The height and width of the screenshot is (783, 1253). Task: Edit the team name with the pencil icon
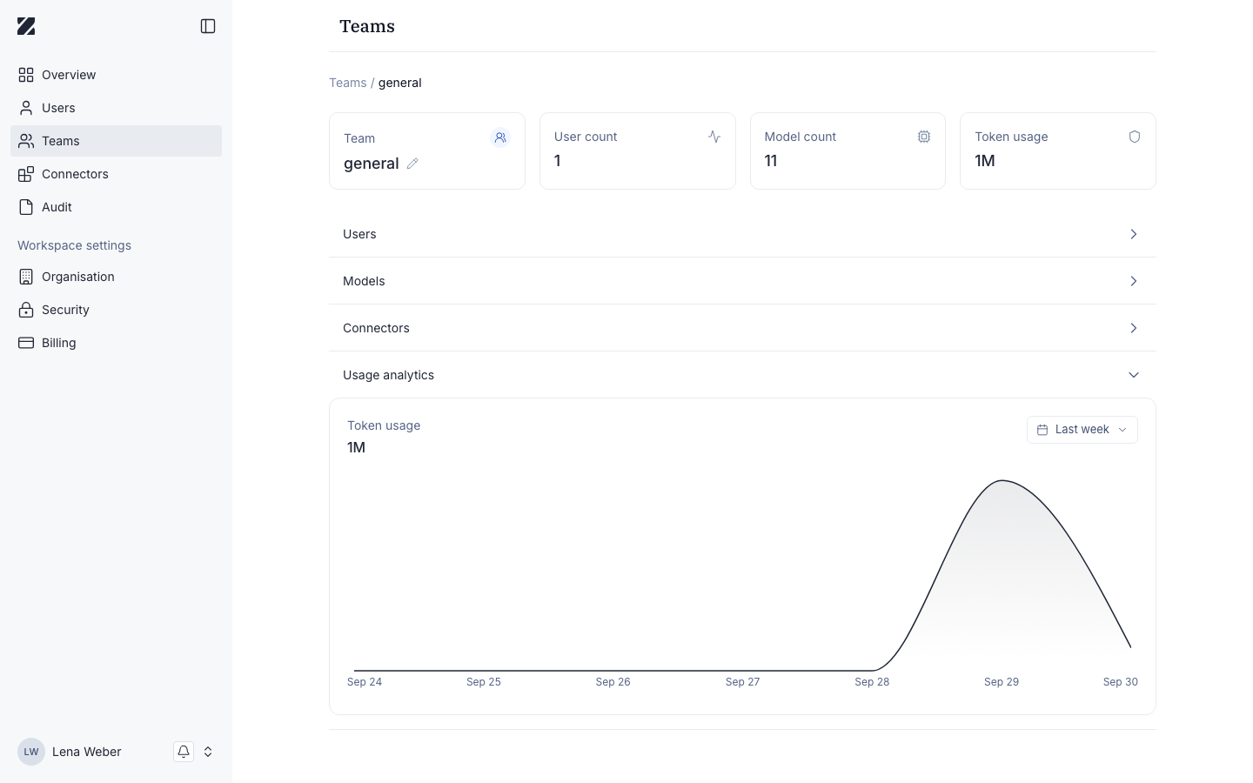[x=412, y=164]
